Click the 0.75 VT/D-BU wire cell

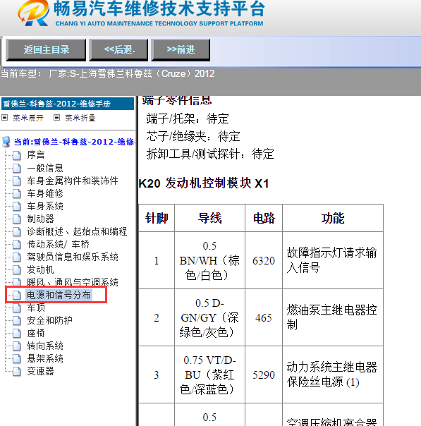click(x=209, y=375)
